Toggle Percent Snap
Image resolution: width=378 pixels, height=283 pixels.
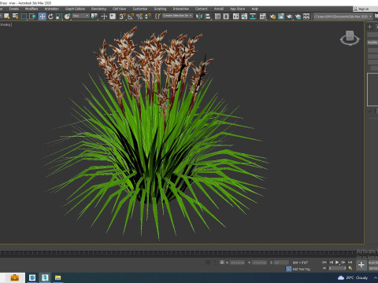tap(139, 17)
